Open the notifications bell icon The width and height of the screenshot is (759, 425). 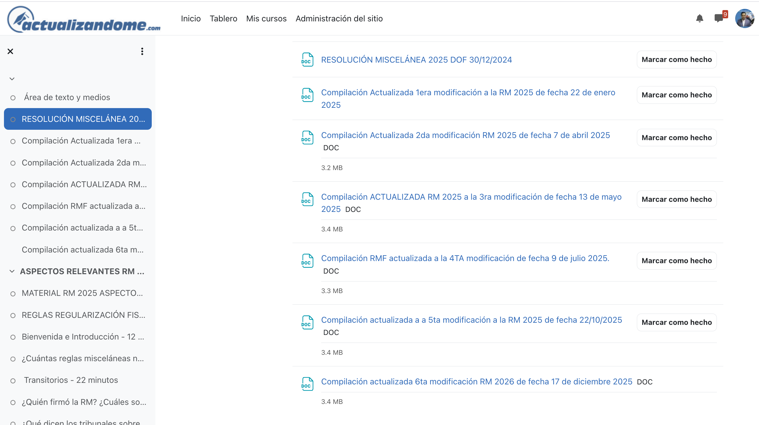point(699,19)
